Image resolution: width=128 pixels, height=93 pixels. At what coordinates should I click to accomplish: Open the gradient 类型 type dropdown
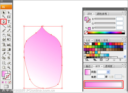[108, 72]
